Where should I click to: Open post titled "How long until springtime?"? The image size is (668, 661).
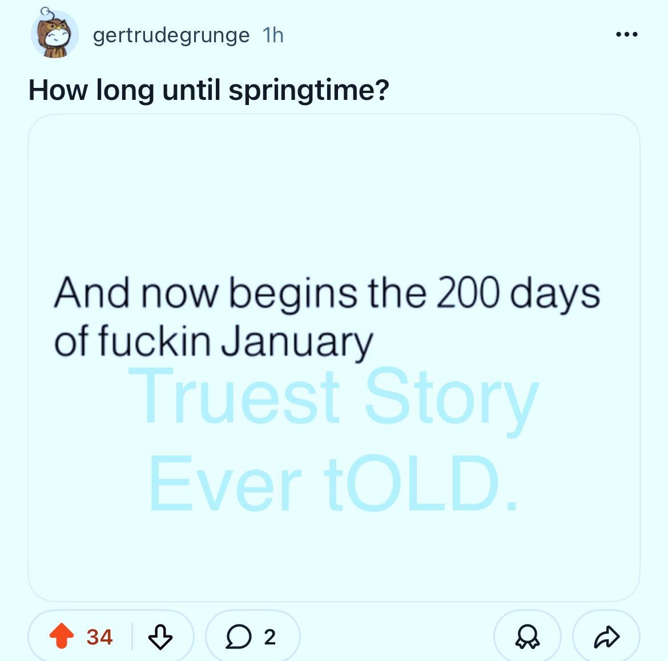pos(208,90)
